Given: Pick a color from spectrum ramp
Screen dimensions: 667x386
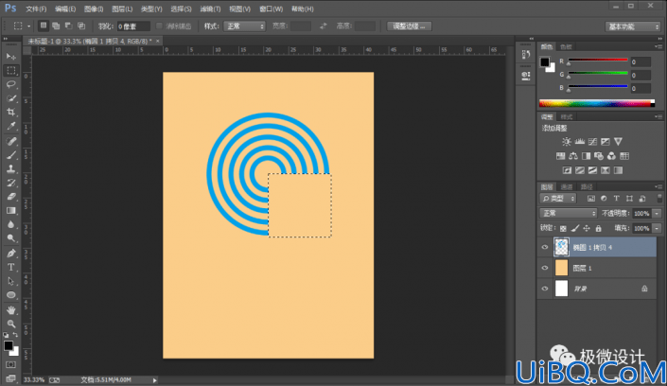Looking at the screenshot, I should tap(596, 103).
